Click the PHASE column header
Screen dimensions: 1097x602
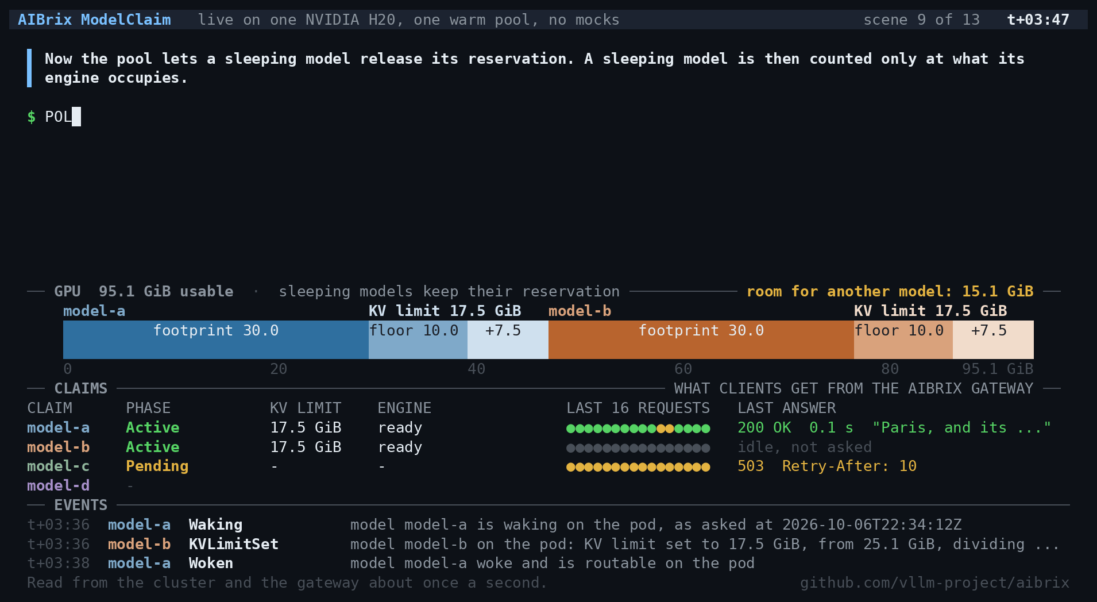pos(148,408)
